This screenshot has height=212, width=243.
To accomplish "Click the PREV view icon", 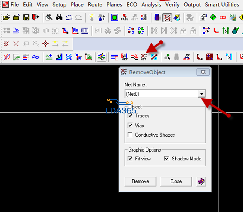I will 125,17.
